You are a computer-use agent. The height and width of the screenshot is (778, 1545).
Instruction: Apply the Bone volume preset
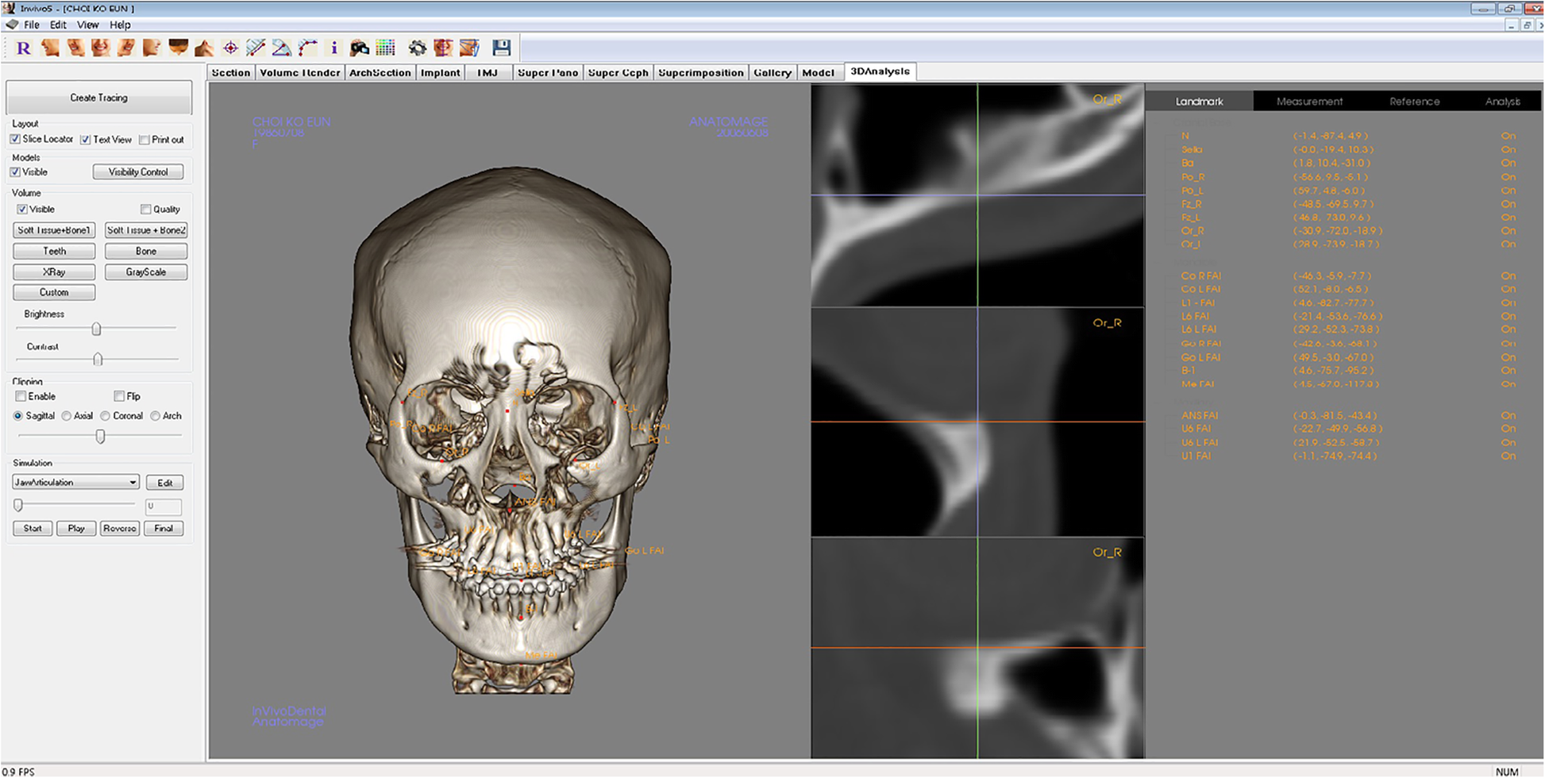point(146,251)
